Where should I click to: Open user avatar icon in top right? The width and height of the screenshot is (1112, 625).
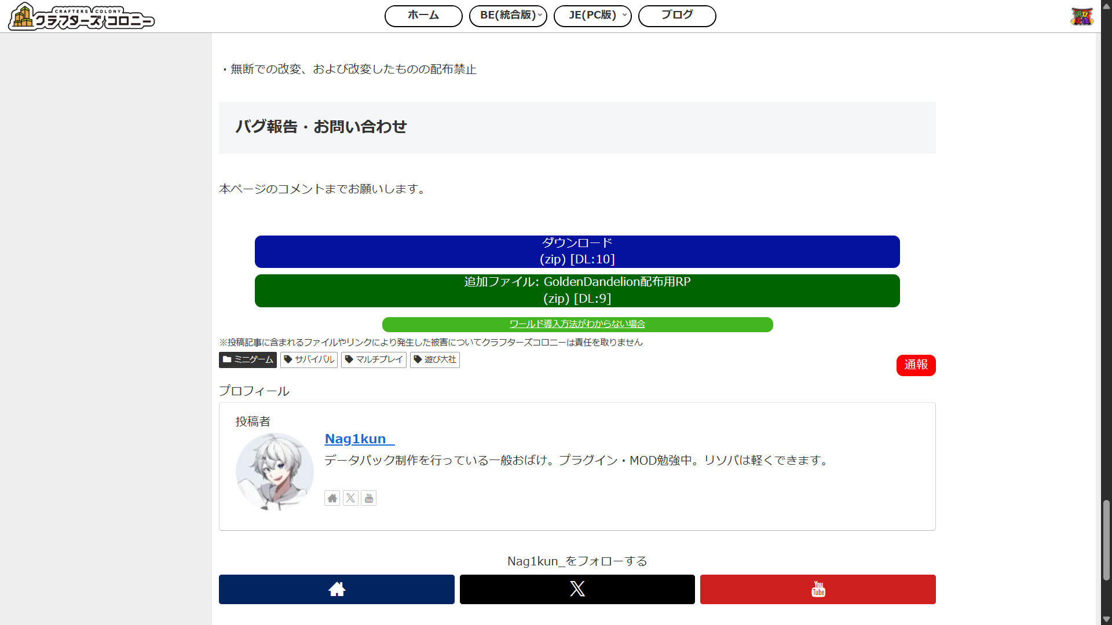point(1081,16)
